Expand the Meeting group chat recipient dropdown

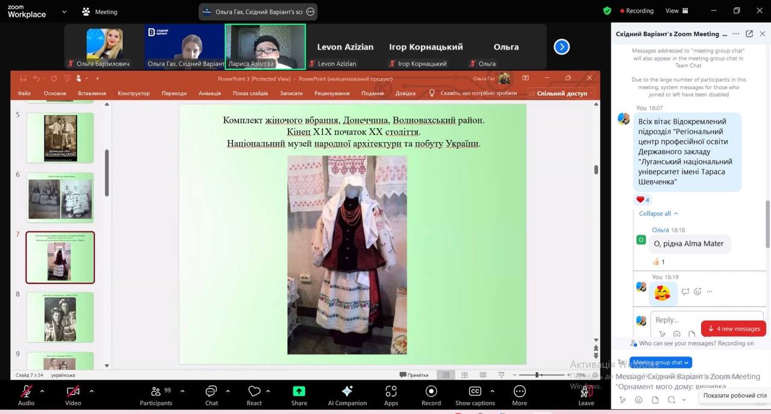[x=661, y=362]
